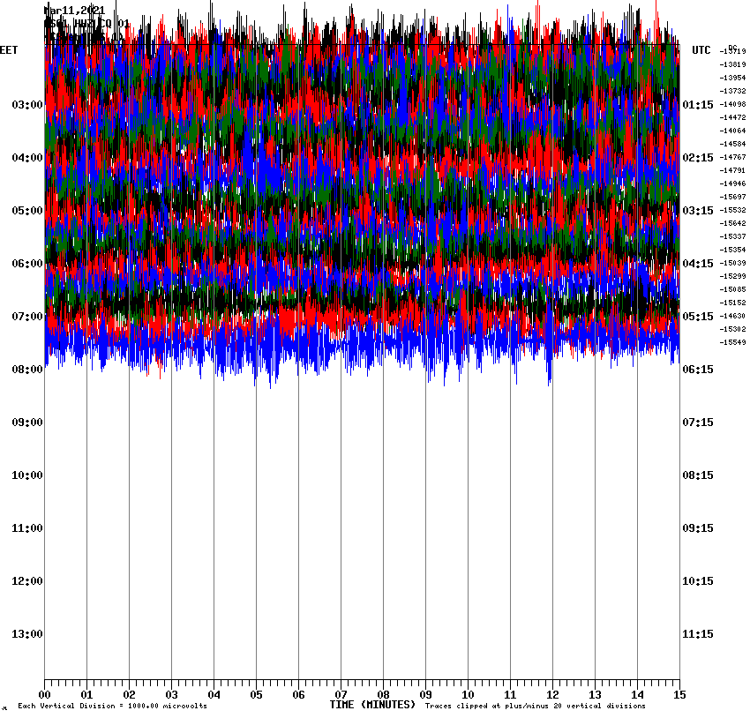The width and height of the screenshot is (750, 718).
Task: Click minute 05 on bottom axis
Action: point(256,694)
